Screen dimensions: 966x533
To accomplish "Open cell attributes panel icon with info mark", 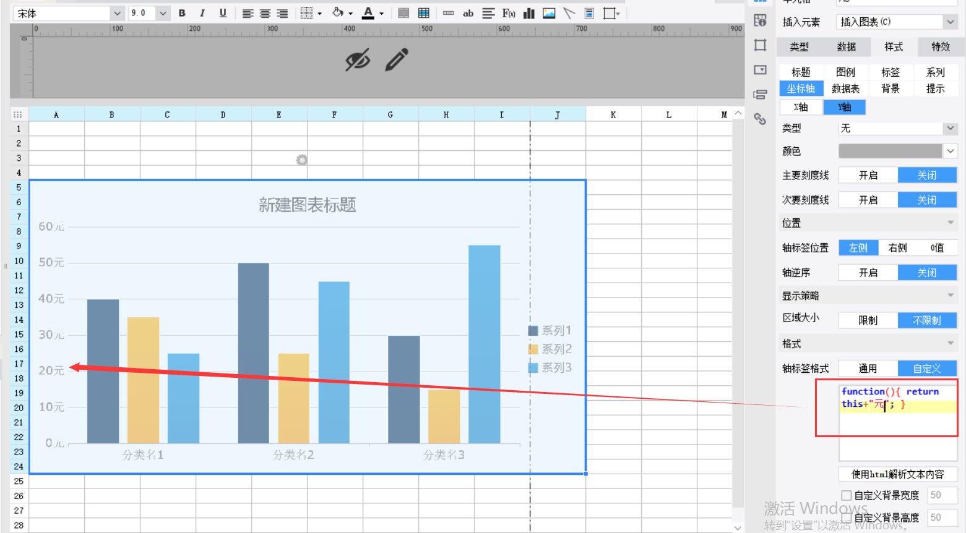I will point(761,20).
